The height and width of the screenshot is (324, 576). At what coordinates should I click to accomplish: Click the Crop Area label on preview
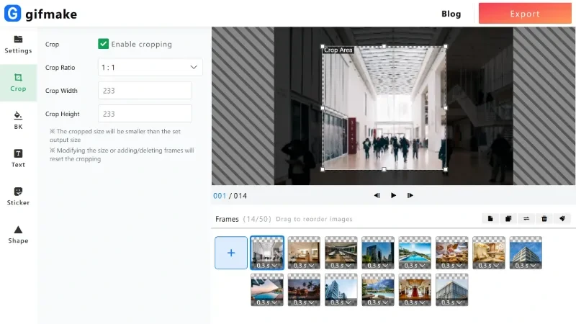click(338, 50)
